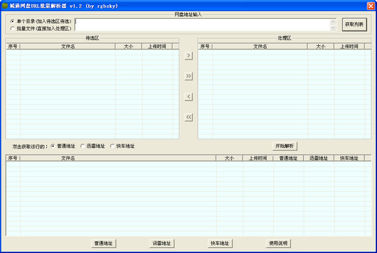377x253 pixels.
Task: Move selected item back to candidate area (<)
Action: 188,97
